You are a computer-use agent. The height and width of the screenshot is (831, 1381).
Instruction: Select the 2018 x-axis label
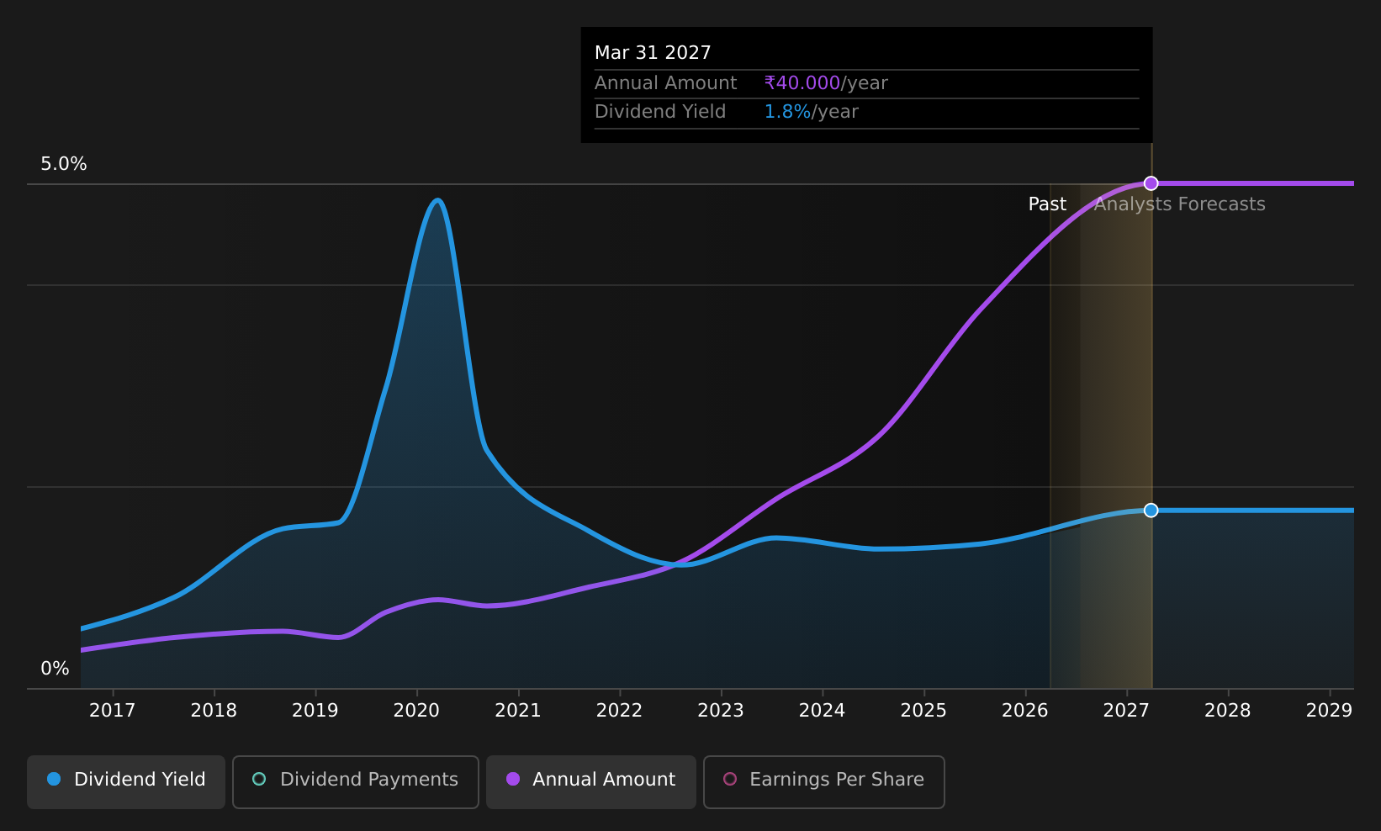pyautogui.click(x=214, y=711)
